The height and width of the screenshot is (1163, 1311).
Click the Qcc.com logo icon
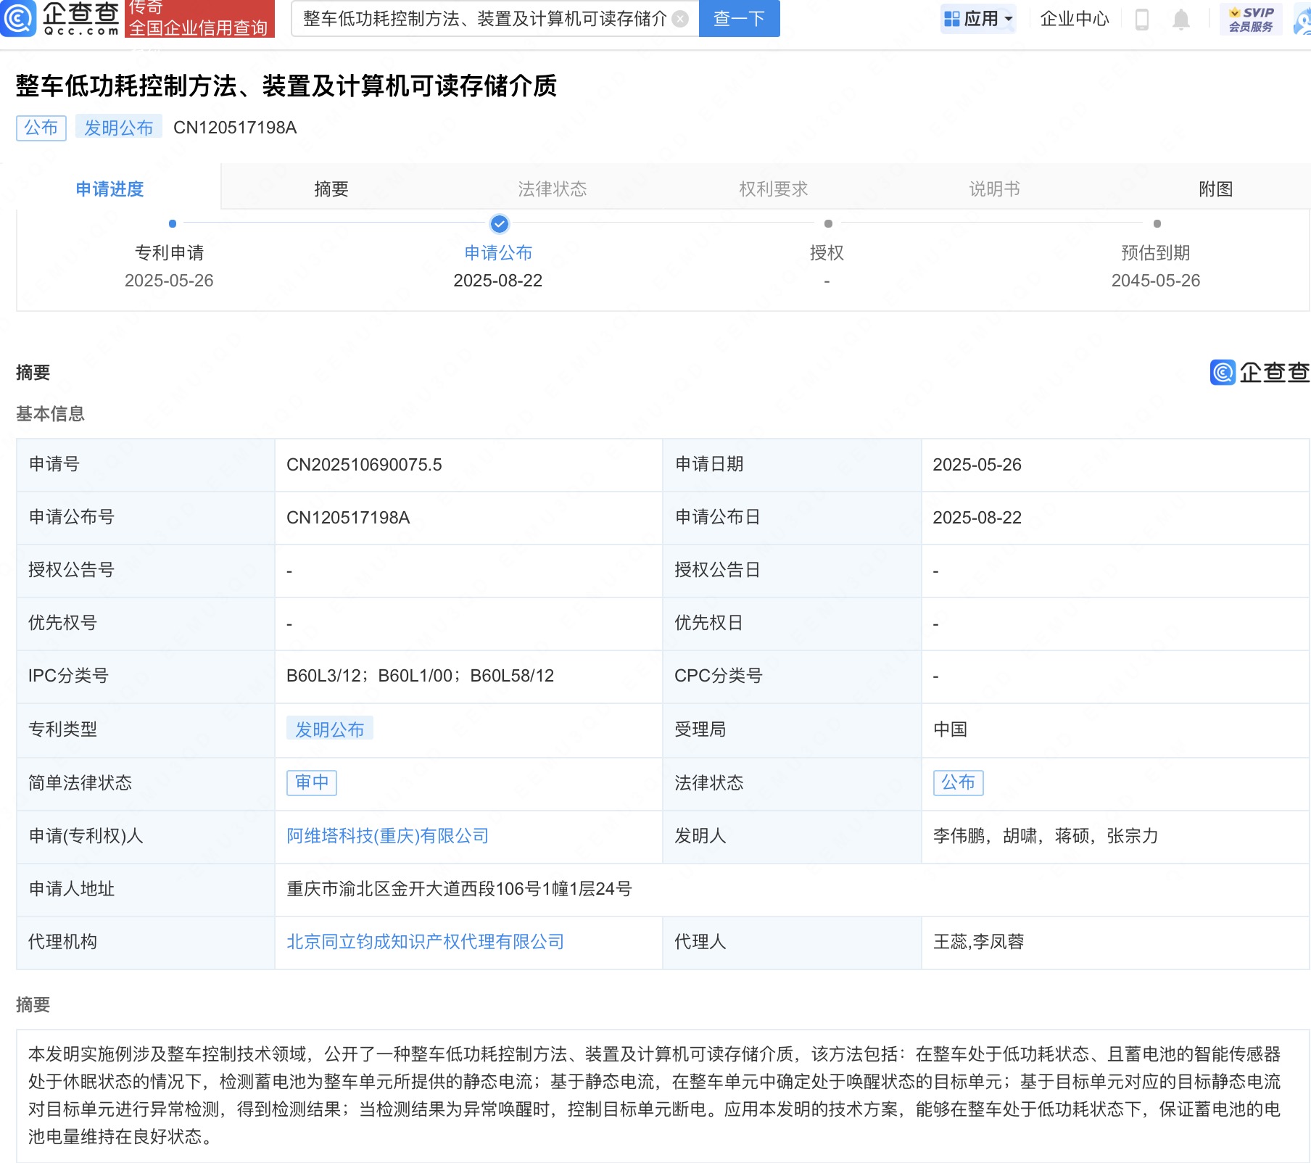coord(19,18)
